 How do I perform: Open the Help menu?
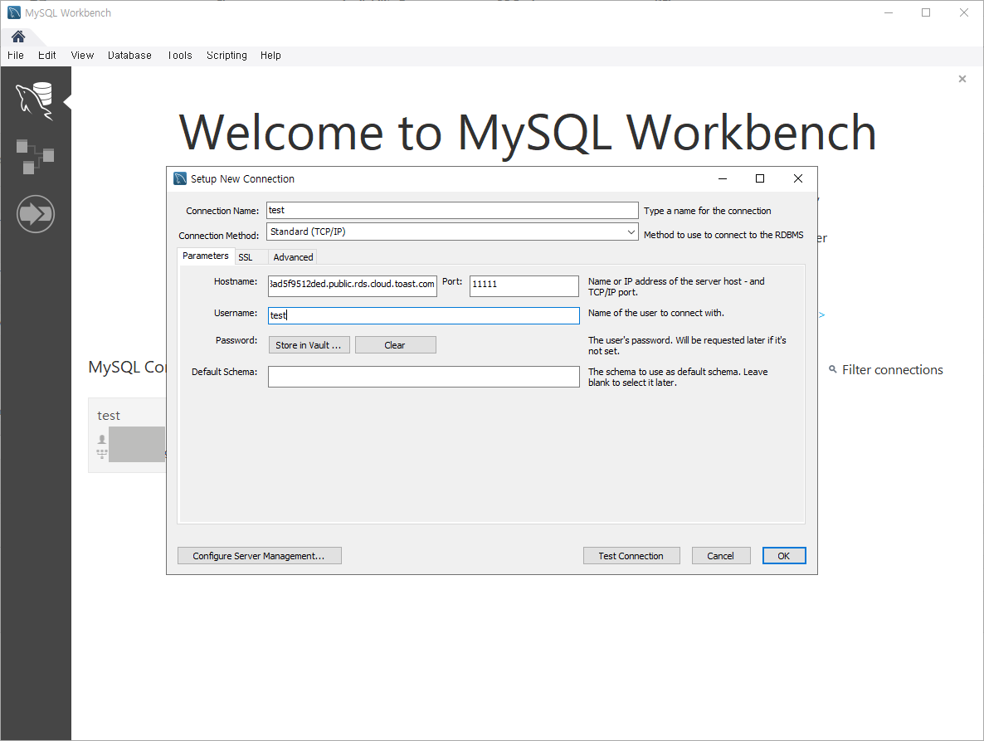pyautogui.click(x=270, y=56)
